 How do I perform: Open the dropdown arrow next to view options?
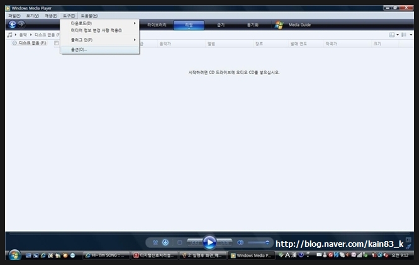click(x=411, y=35)
